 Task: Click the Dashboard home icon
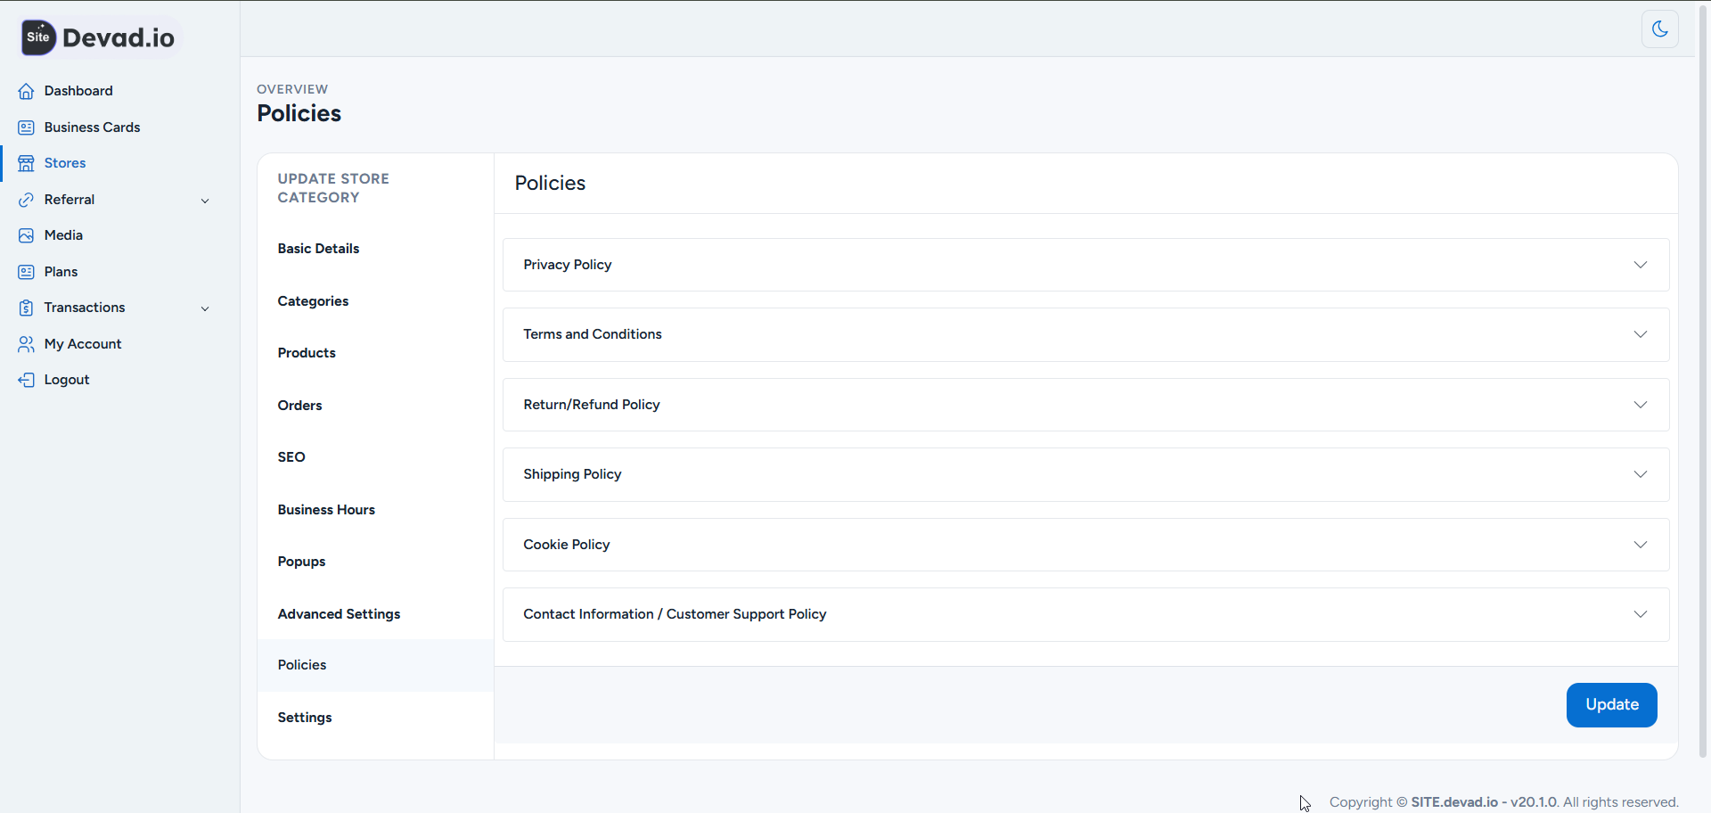tap(26, 91)
